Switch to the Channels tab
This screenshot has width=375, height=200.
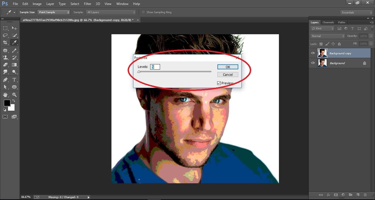(328, 22)
